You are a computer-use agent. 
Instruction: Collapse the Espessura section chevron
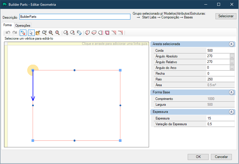pos(231,112)
